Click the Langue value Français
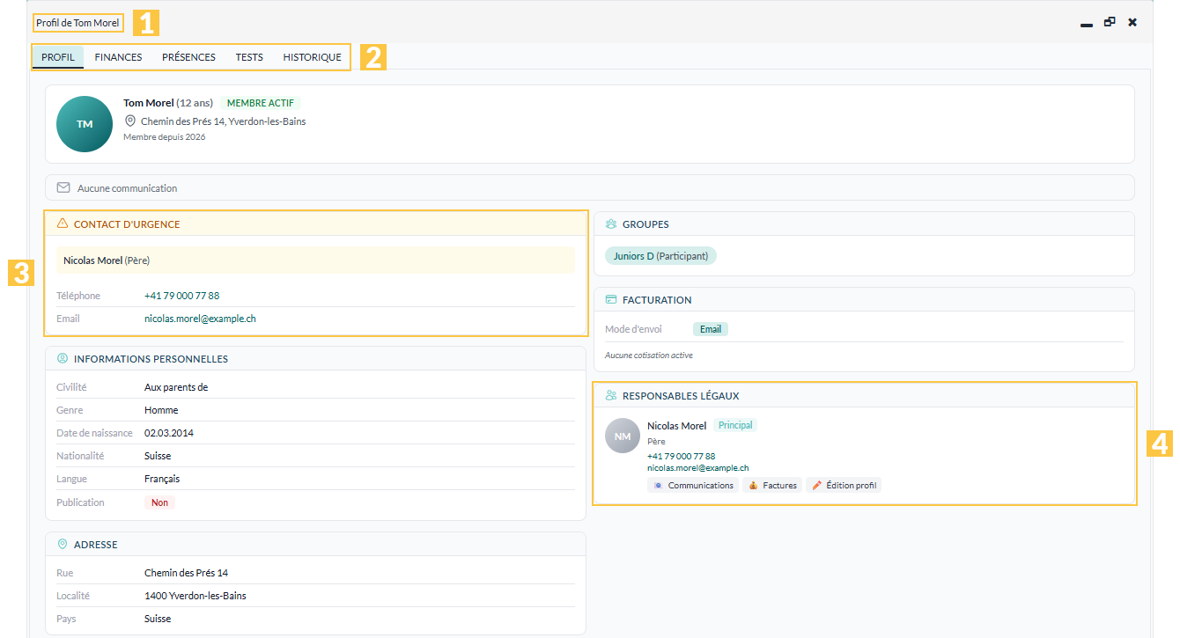 pyautogui.click(x=162, y=479)
